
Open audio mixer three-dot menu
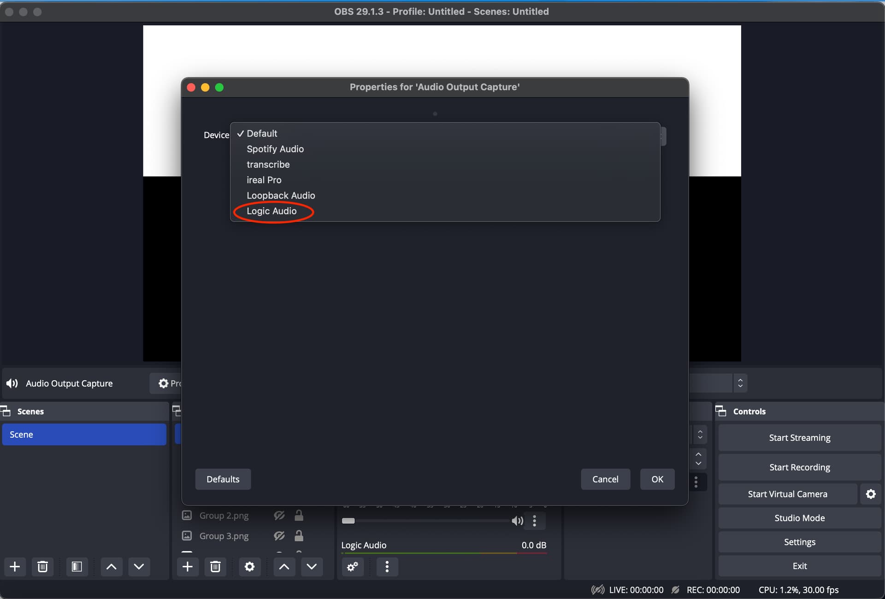tap(387, 566)
